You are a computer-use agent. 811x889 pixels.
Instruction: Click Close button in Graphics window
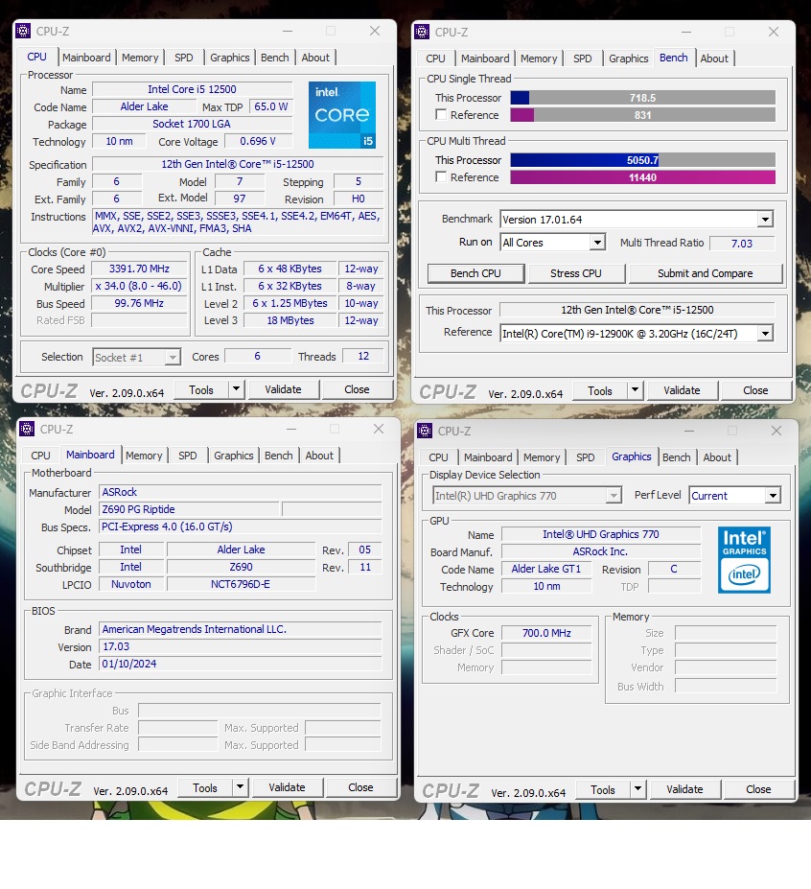pos(758,789)
